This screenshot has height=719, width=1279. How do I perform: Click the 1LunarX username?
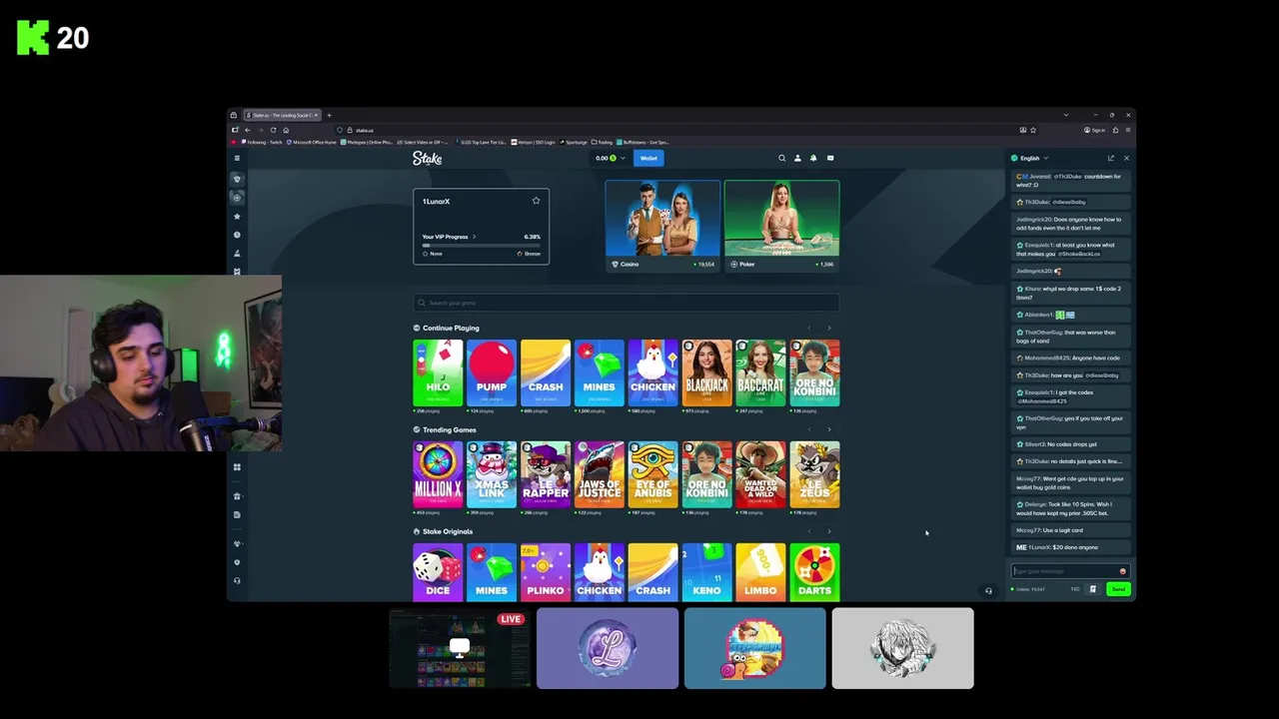[436, 202]
